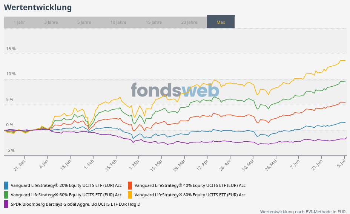
Task: Click the 21. Jun axis date label
Action: point(317,165)
